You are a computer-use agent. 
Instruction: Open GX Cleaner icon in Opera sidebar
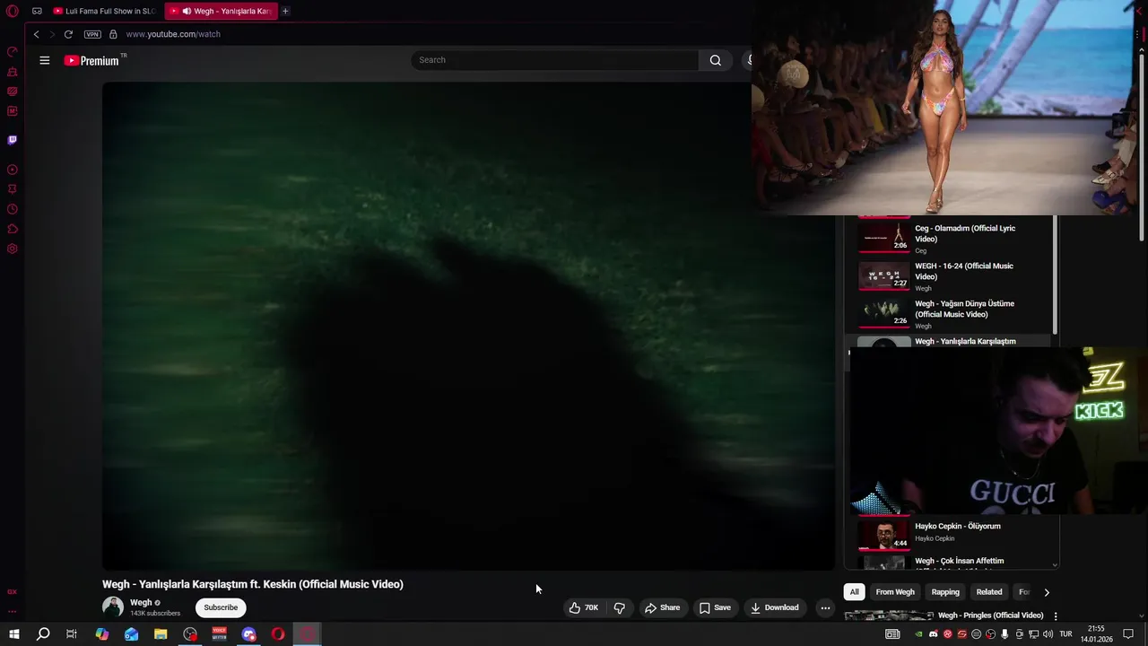pos(13,72)
